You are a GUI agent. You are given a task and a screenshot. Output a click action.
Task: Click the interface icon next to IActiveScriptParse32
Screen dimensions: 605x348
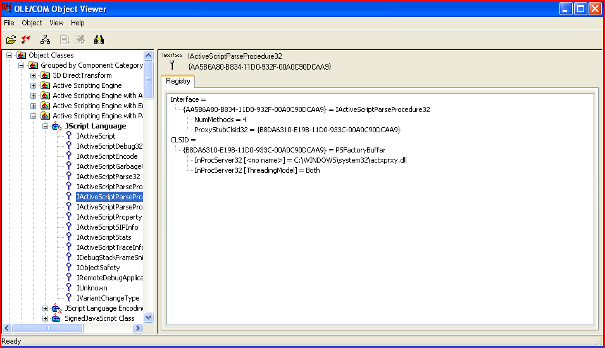69,176
